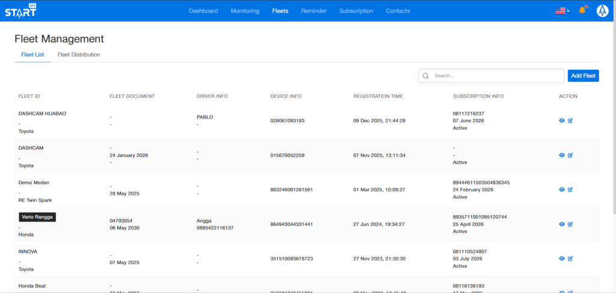Edit the DASHCAM HUABAO fleet
This screenshot has width=616, height=293.
(570, 120)
